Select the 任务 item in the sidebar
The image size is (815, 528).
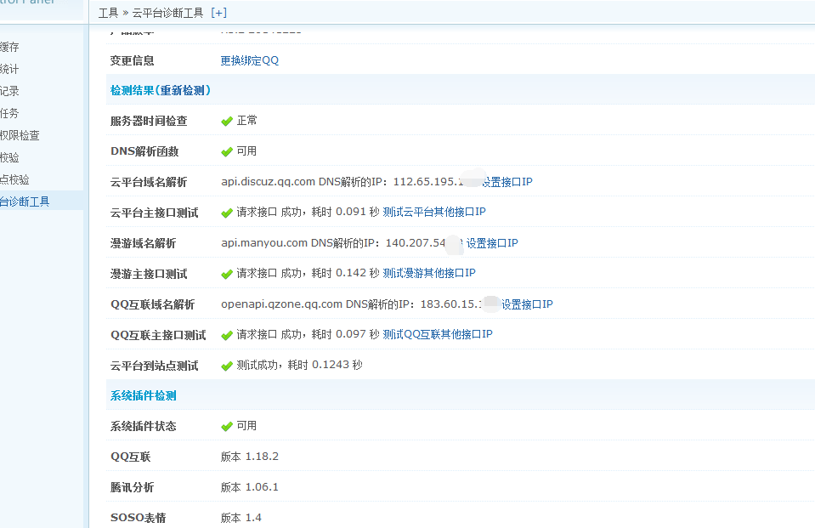pos(9,113)
